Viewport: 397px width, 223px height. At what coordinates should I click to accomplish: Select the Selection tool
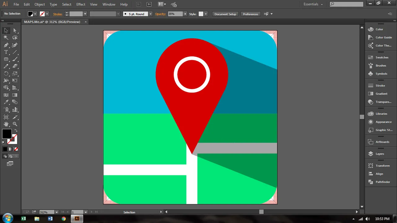[6, 30]
